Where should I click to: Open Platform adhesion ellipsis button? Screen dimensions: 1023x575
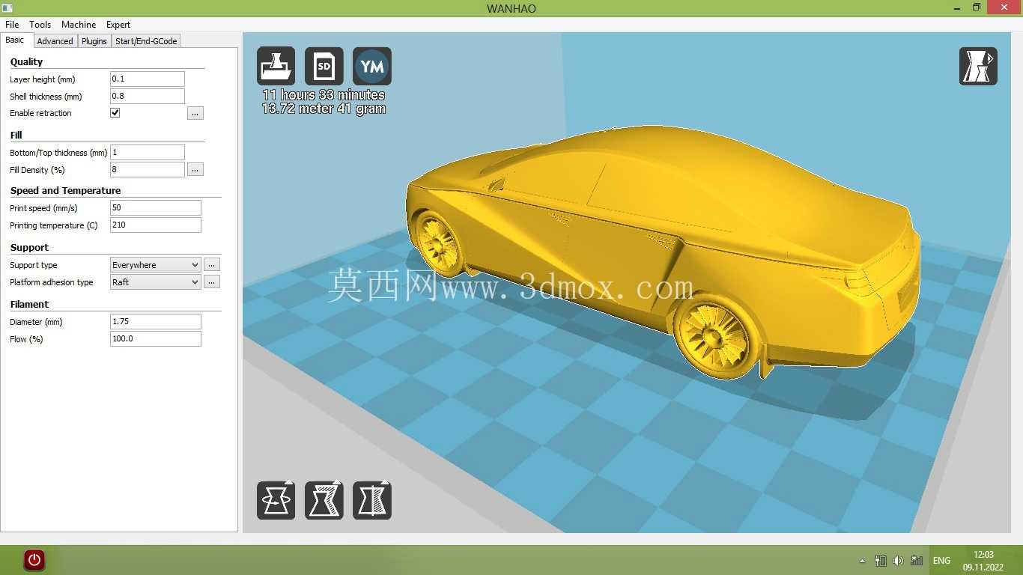[212, 282]
